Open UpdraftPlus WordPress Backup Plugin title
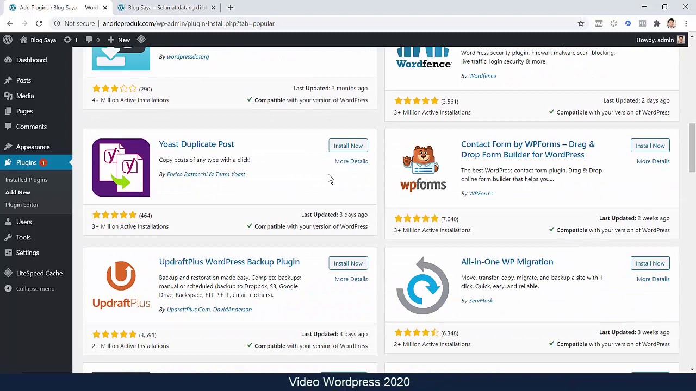Screen dimensions: 696x391 (229, 262)
